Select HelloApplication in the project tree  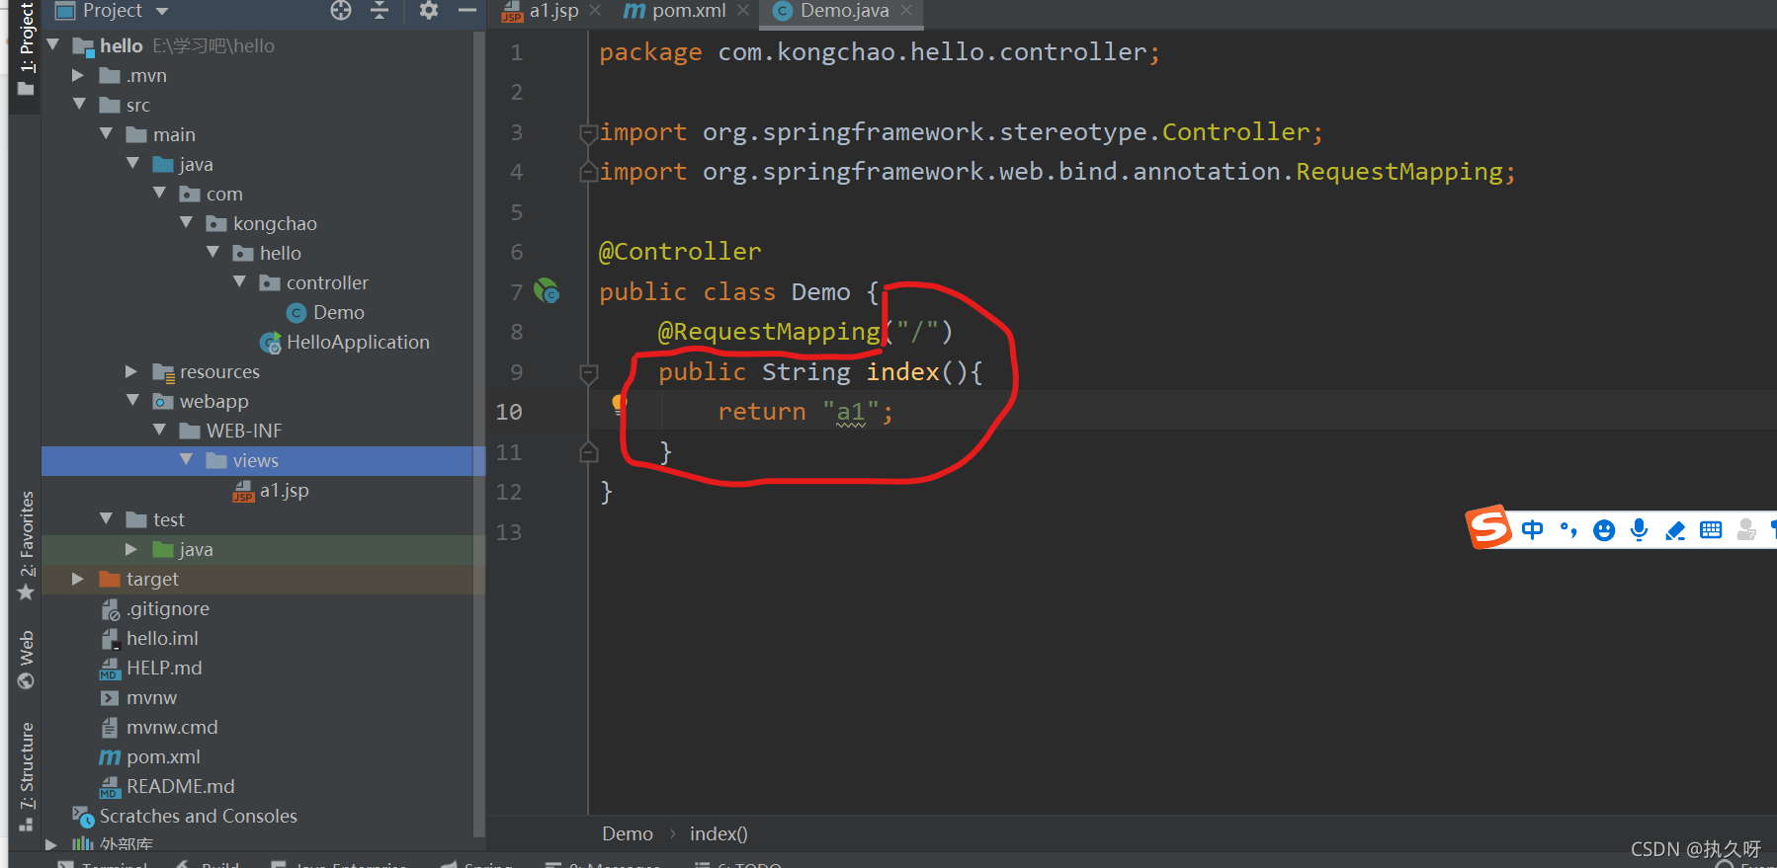click(x=357, y=342)
